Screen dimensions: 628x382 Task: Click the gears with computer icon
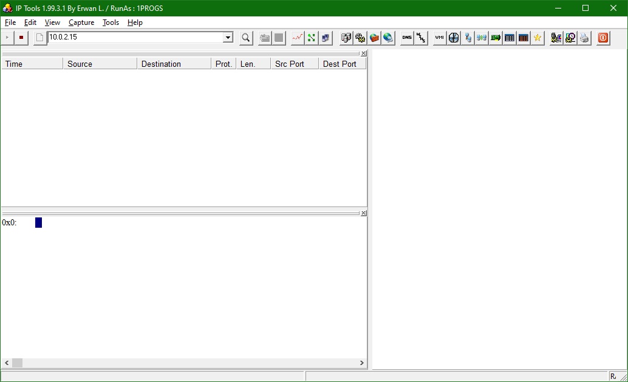(556, 38)
